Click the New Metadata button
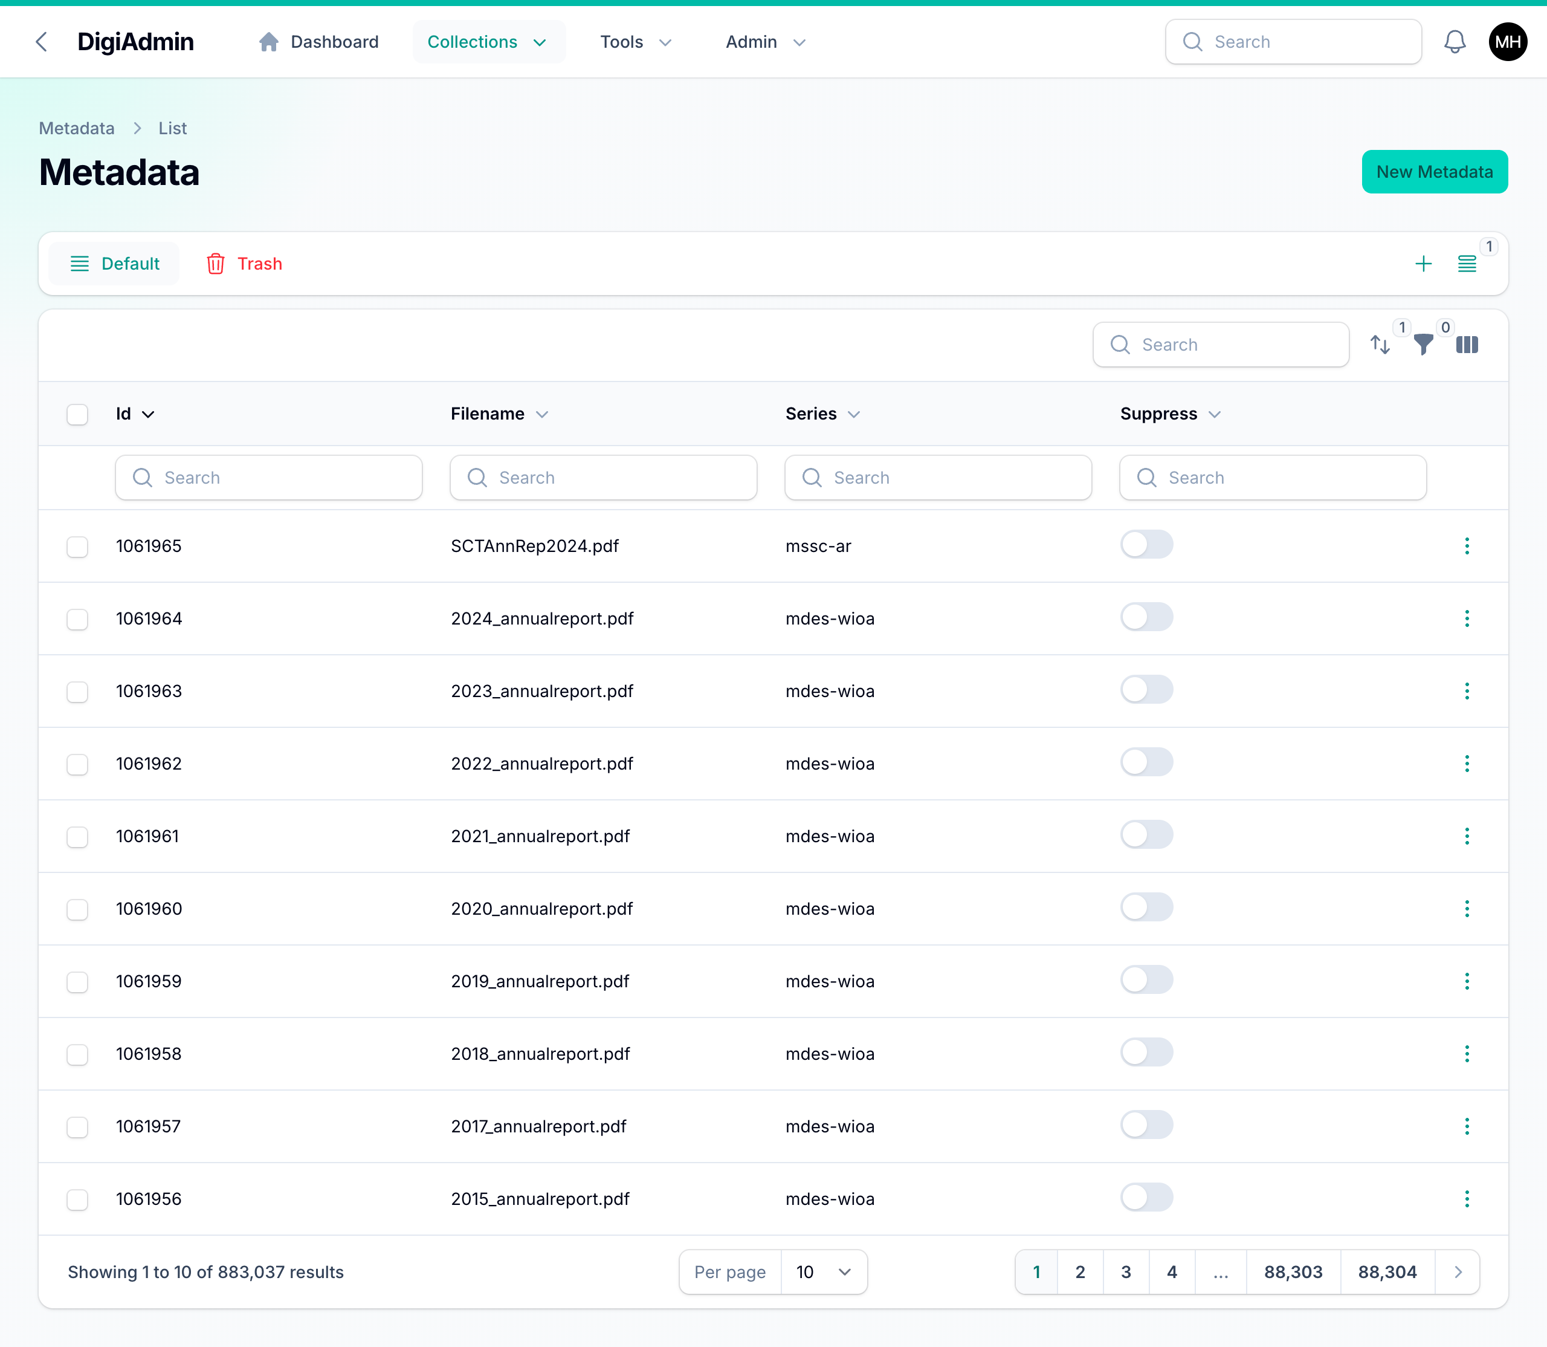Viewport: 1547px width, 1347px height. click(x=1435, y=171)
